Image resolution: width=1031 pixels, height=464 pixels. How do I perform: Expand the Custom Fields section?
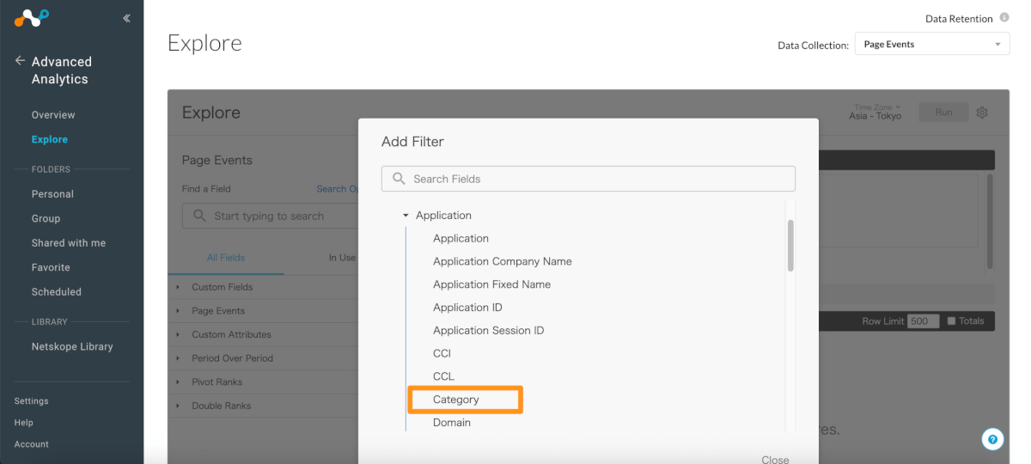tap(178, 287)
